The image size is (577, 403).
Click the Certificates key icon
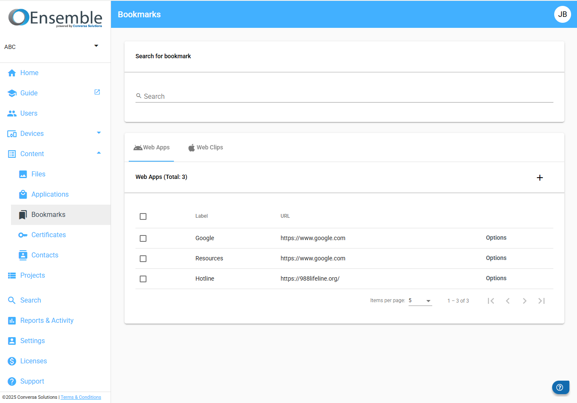23,235
